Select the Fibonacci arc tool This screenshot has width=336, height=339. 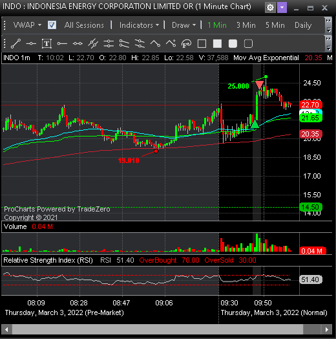(186, 44)
